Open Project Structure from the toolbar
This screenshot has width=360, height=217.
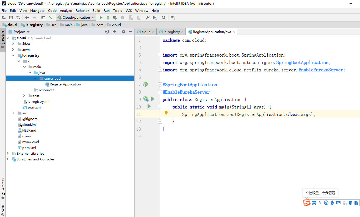pyautogui.click(x=155, y=17)
